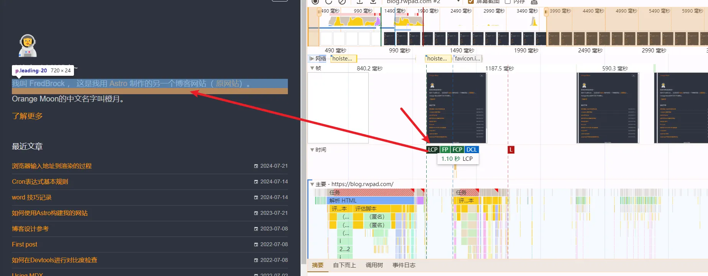Open article Cron表达式基本规则
The image size is (708, 276).
point(40,182)
